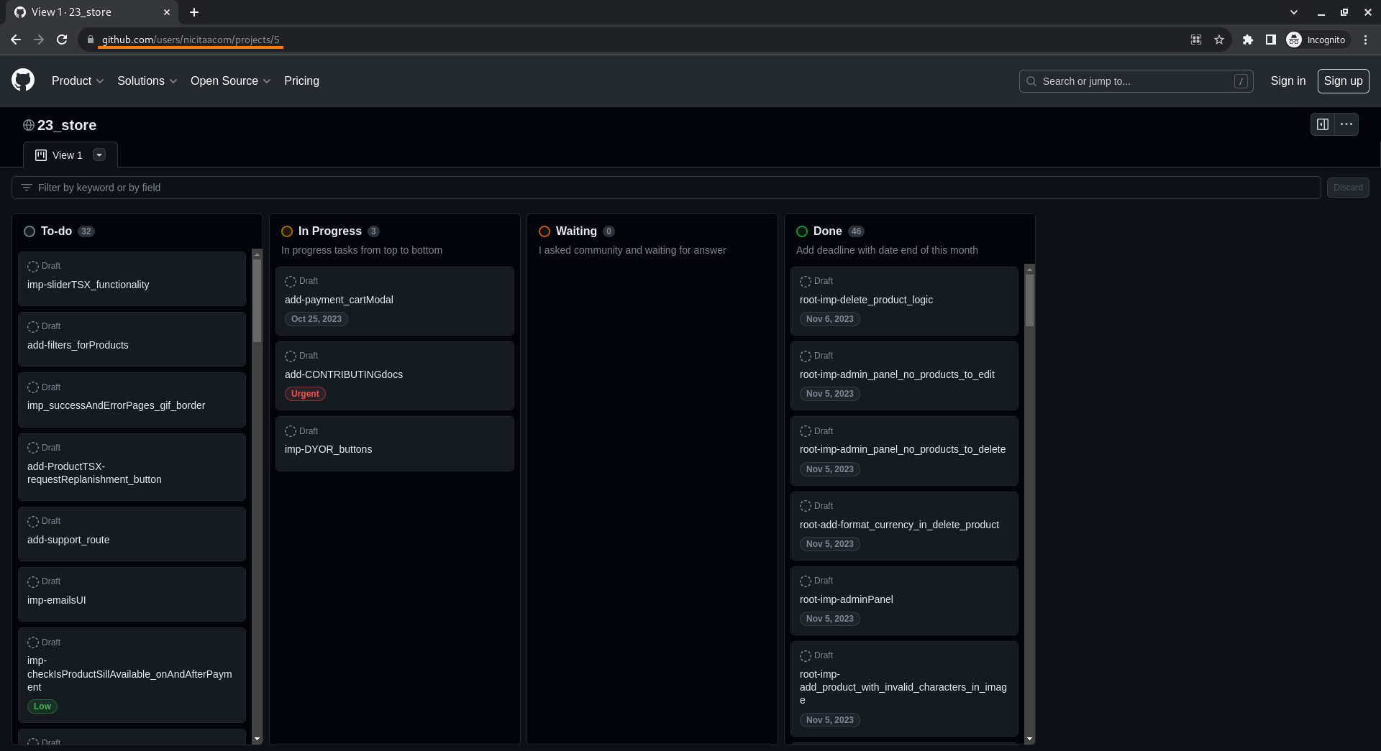Open the root-imp-admin_panel_no_products_to_edit card
This screenshot has height=751, width=1381.
coord(904,376)
